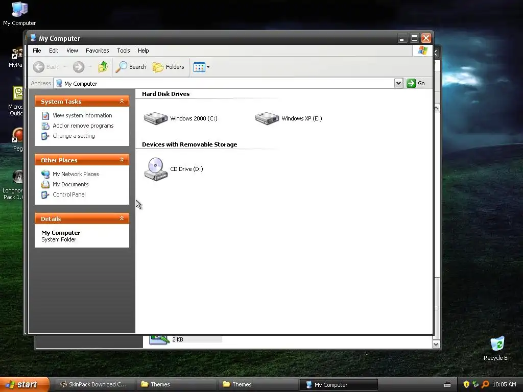Switch to first Themes taskbar button
The image size is (523, 392).
click(176, 384)
